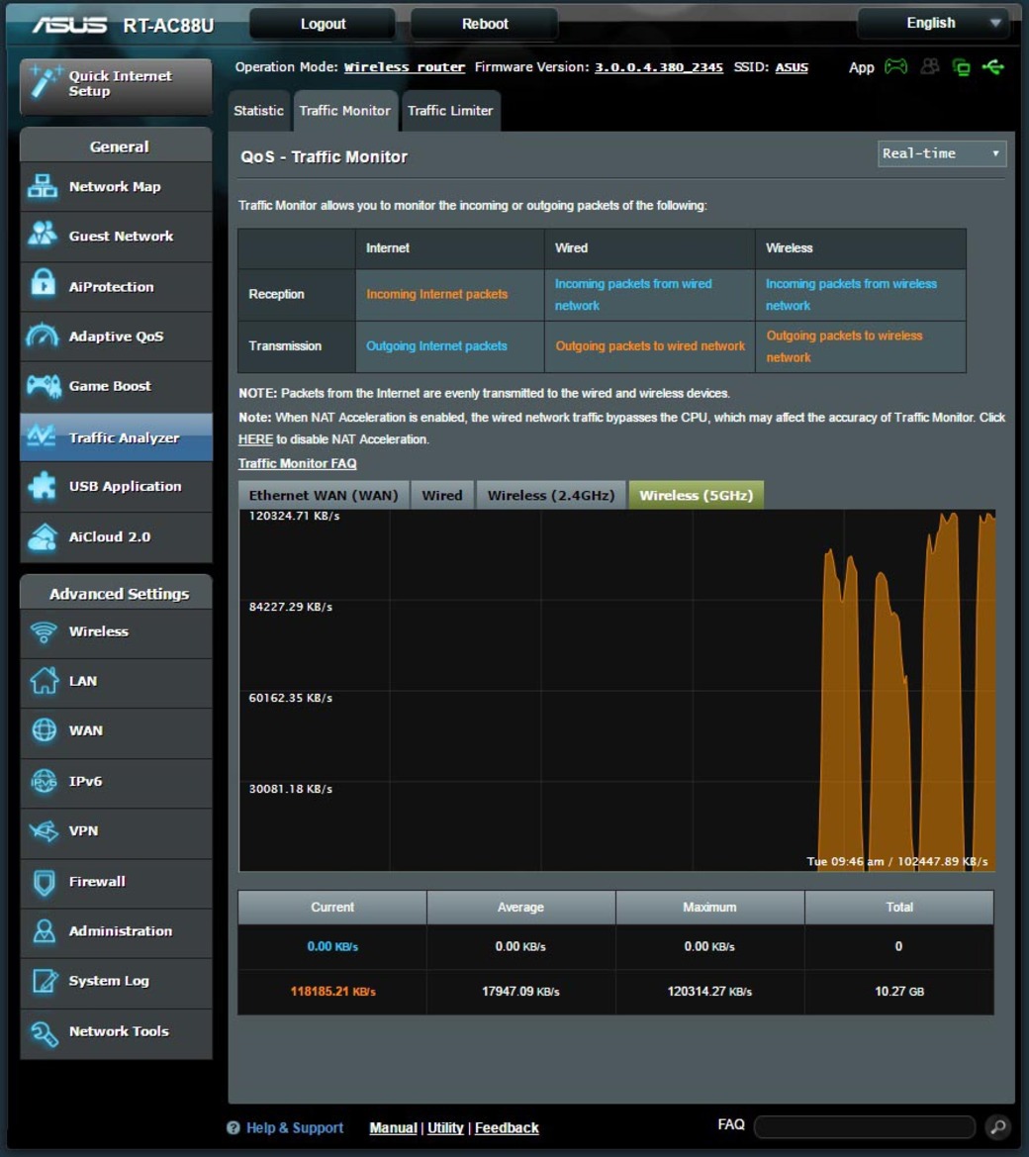This screenshot has height=1157, width=1029.
Task: Open the Traffic Monitor FAQ link
Action: coord(297,463)
